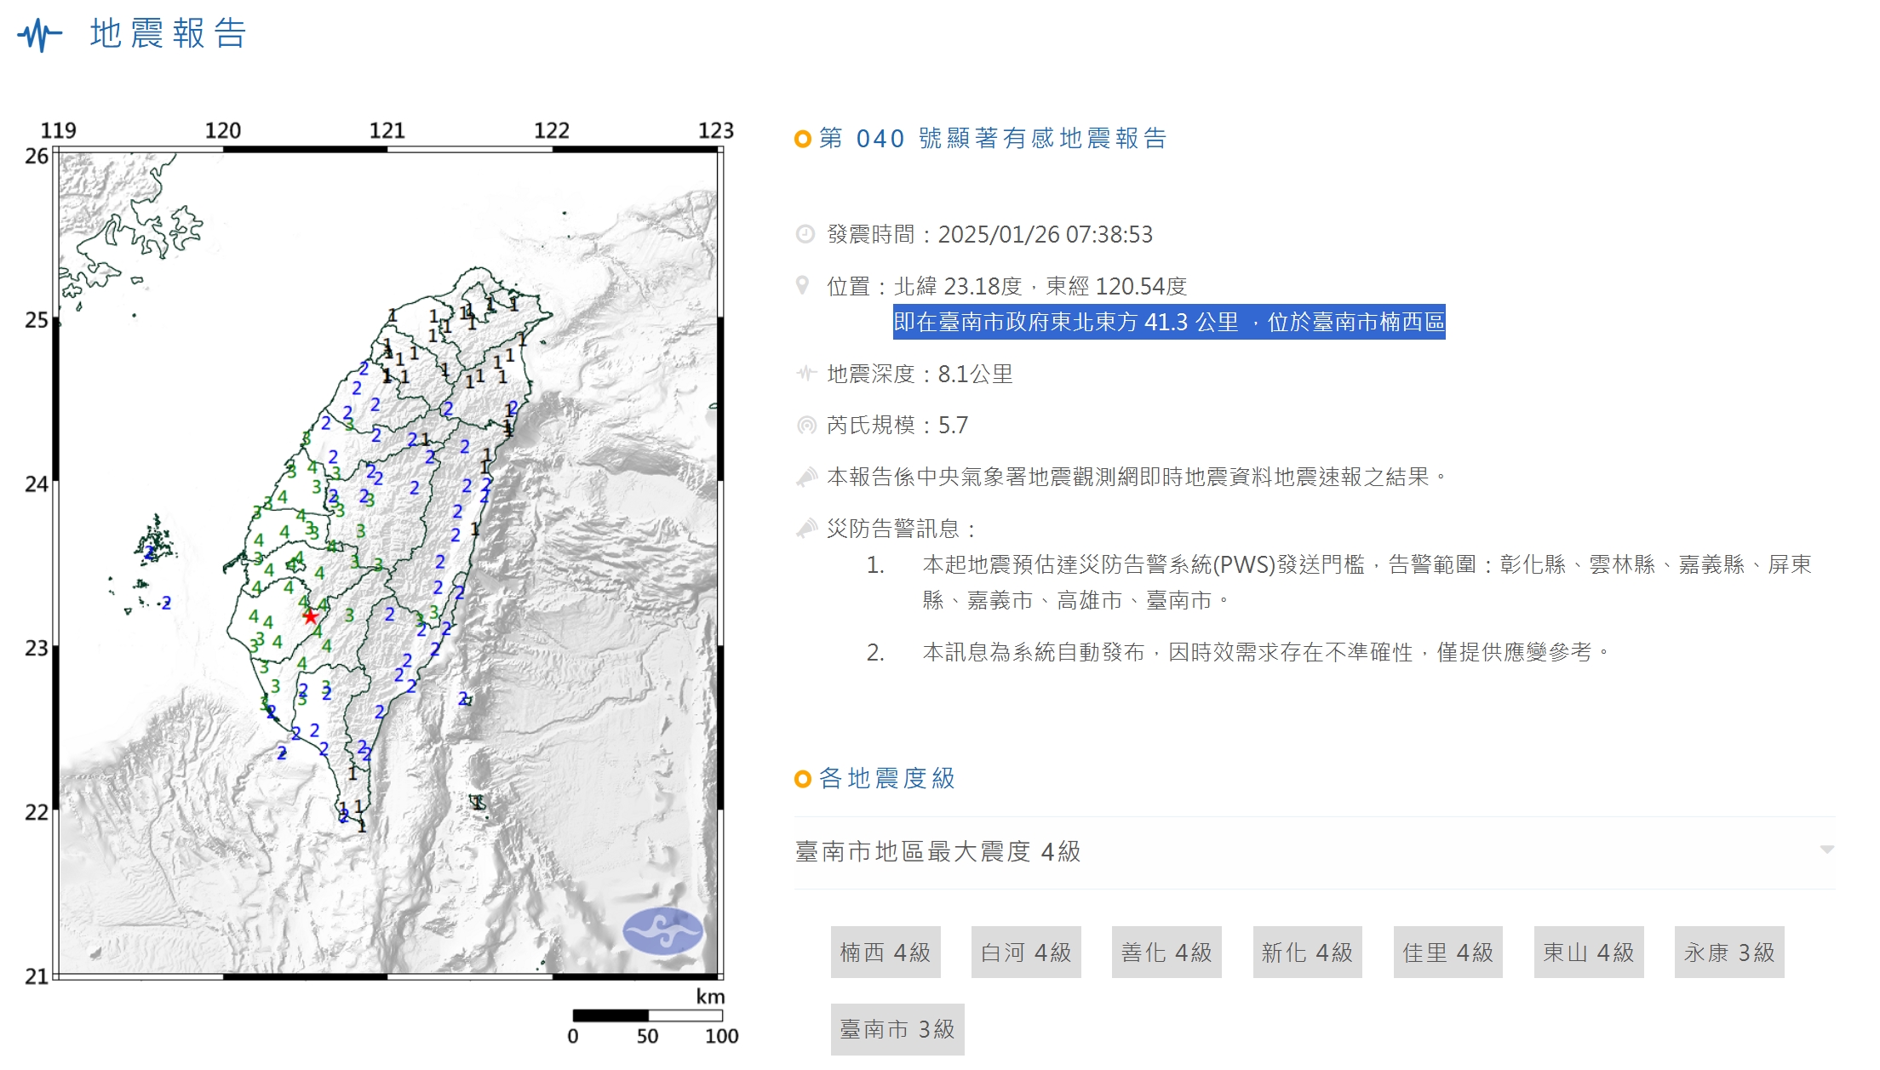
Task: Click the waveform icon beside 地震深度
Action: (805, 373)
